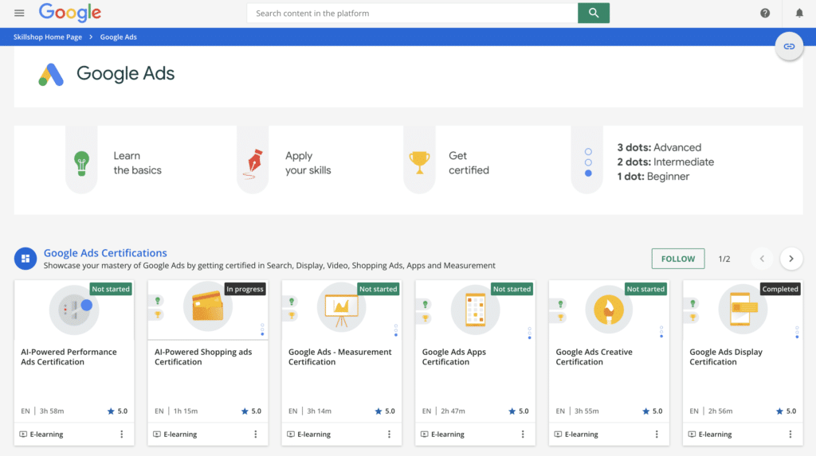Viewport: 816px width, 456px height.
Task: Click the 3 dots: Advanced legend text
Action: pyautogui.click(x=659, y=148)
